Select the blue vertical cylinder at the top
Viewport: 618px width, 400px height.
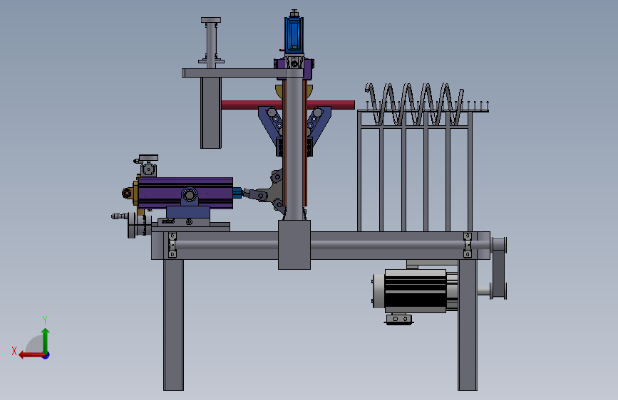tap(294, 35)
